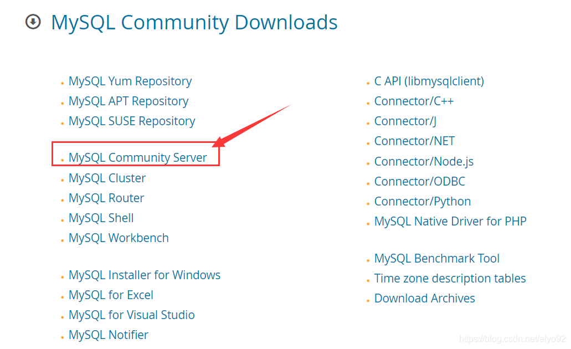Open MySQL Yum Repository link
The height and width of the screenshot is (349, 571).
(130, 81)
